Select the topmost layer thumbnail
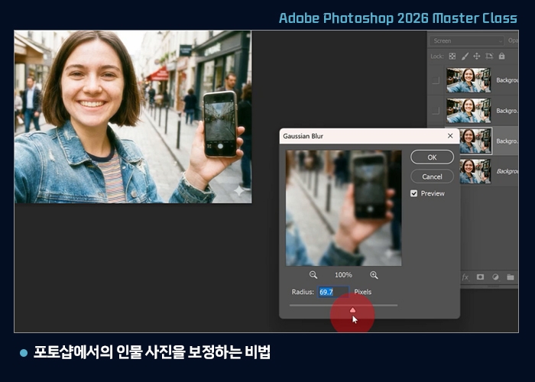 (x=469, y=80)
